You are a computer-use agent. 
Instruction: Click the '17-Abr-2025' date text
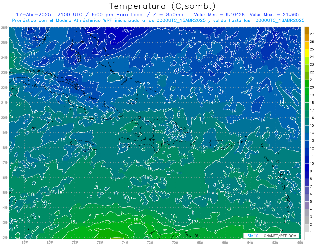(33, 15)
